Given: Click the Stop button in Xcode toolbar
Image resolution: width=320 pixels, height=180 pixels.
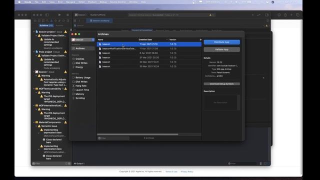Looking at the screenshot, I should pyautogui.click(x=67, y=15).
